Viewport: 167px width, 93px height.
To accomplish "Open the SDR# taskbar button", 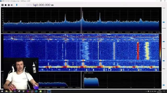I will [x=49, y=91].
